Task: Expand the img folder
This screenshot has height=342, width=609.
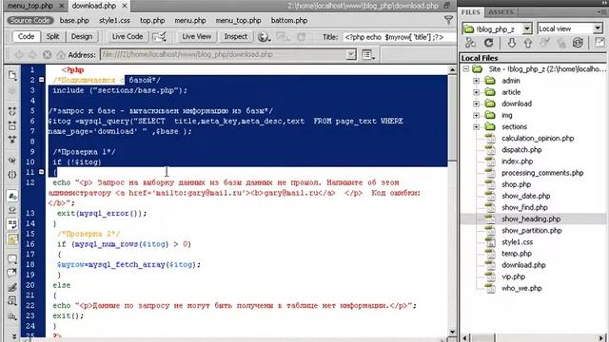Action: point(476,116)
